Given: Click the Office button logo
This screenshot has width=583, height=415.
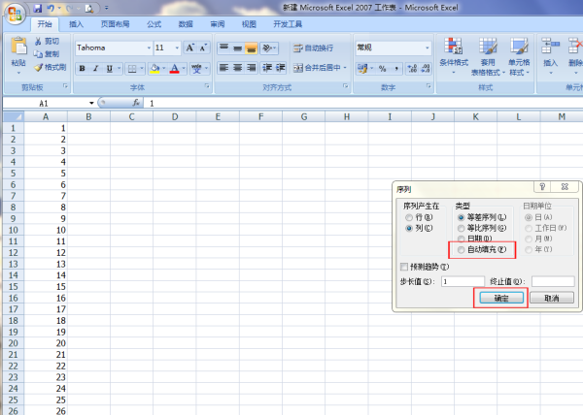Looking at the screenshot, I should pos(14,11).
